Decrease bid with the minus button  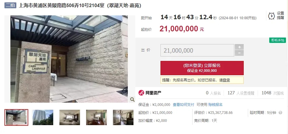pos(239,53)
